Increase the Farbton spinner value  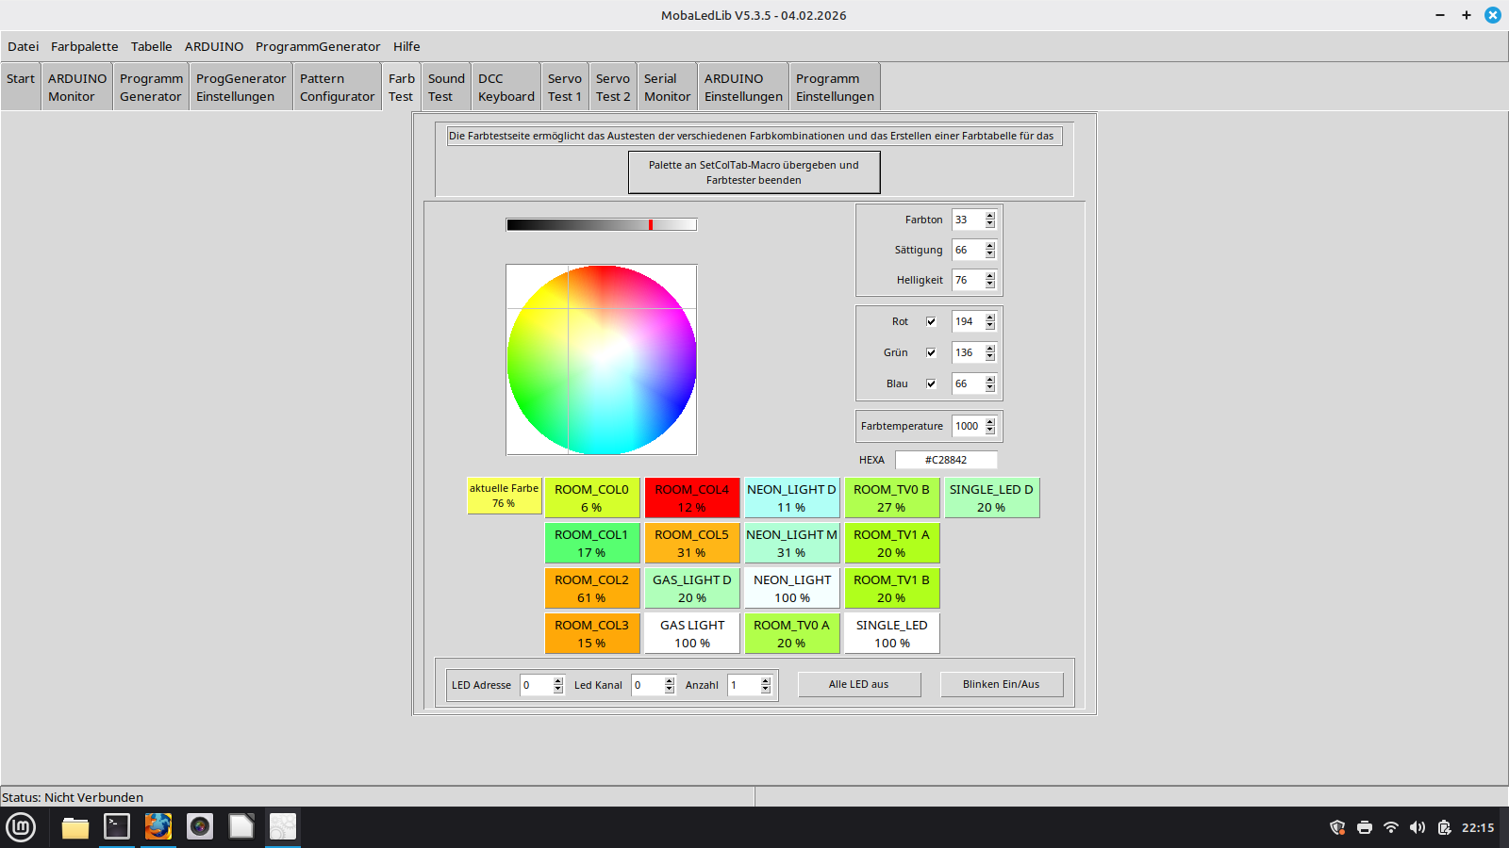click(990, 216)
